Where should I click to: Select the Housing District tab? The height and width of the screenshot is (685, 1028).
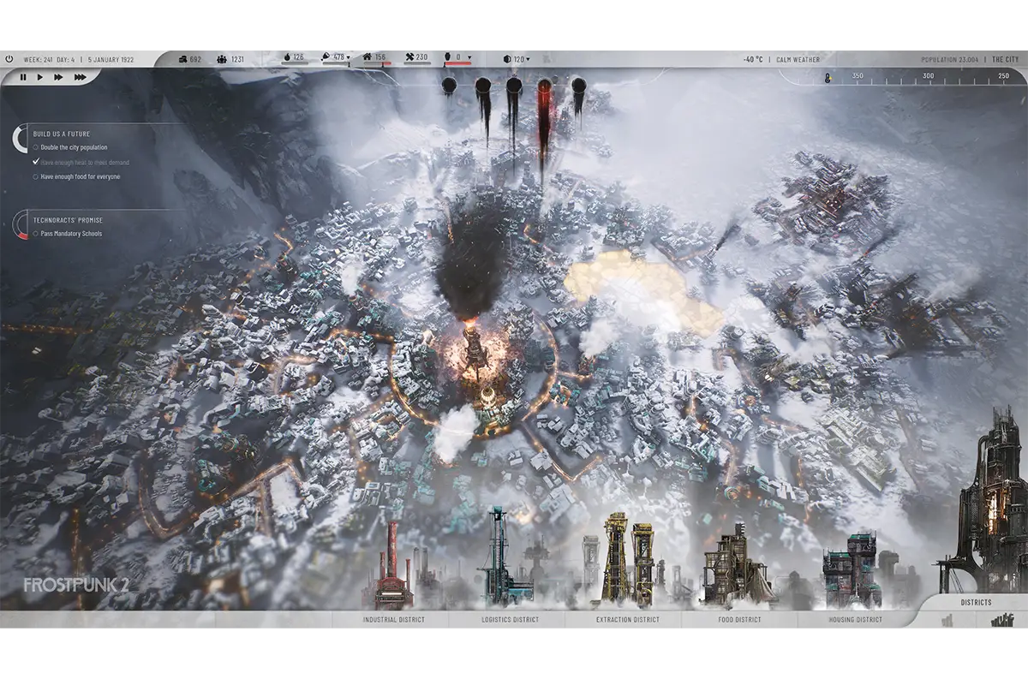855,620
